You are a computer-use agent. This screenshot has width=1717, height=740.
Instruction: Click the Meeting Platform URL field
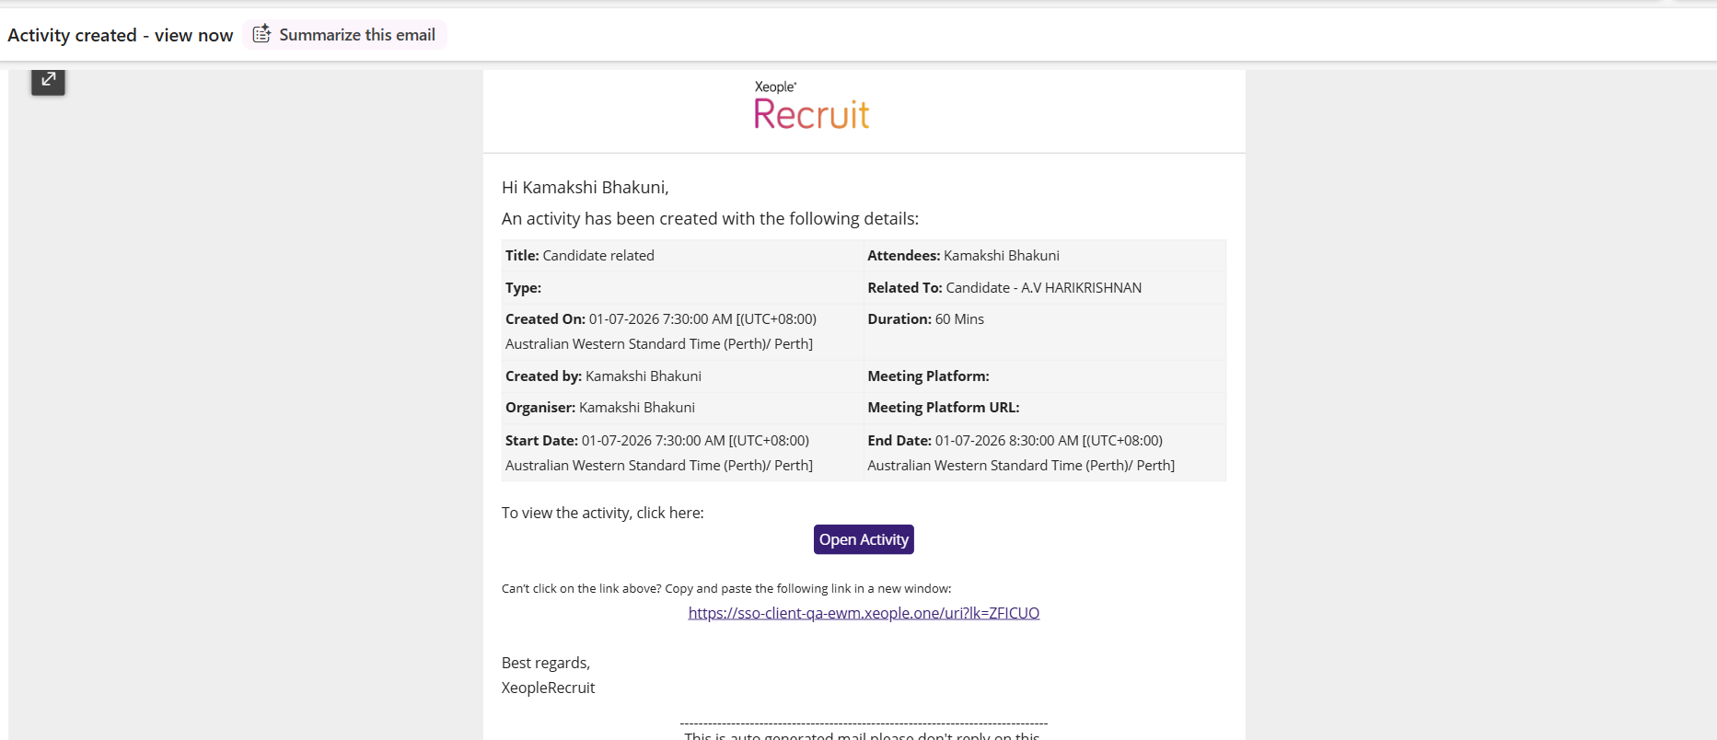(1045, 408)
